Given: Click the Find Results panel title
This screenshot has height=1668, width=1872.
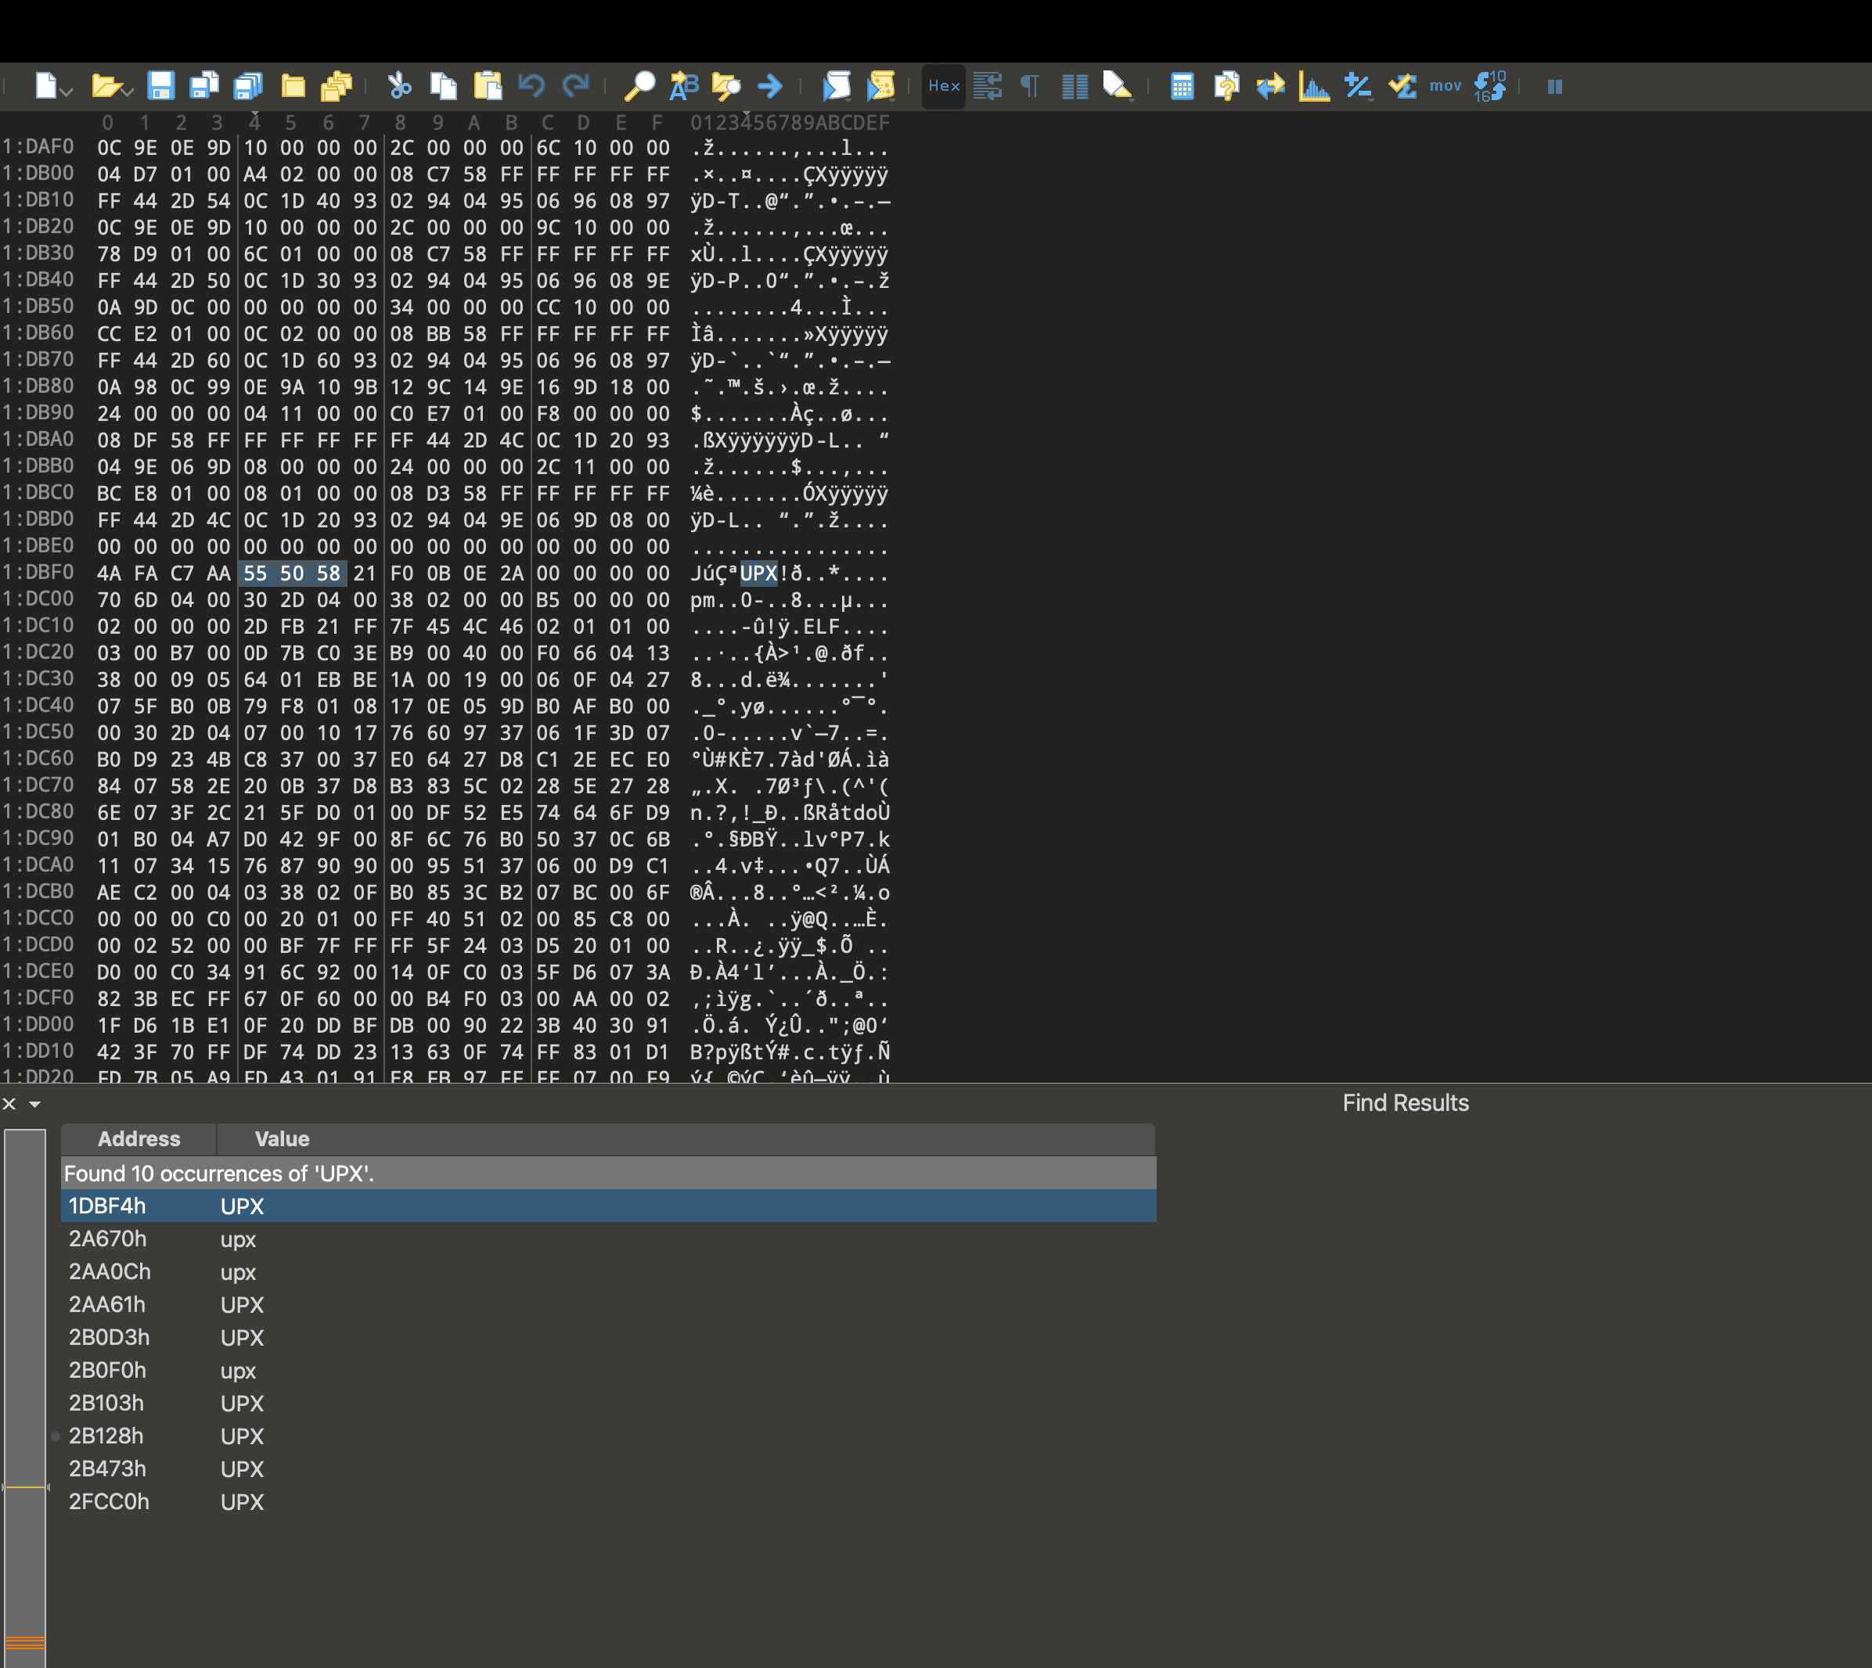Looking at the screenshot, I should pos(1406,1102).
